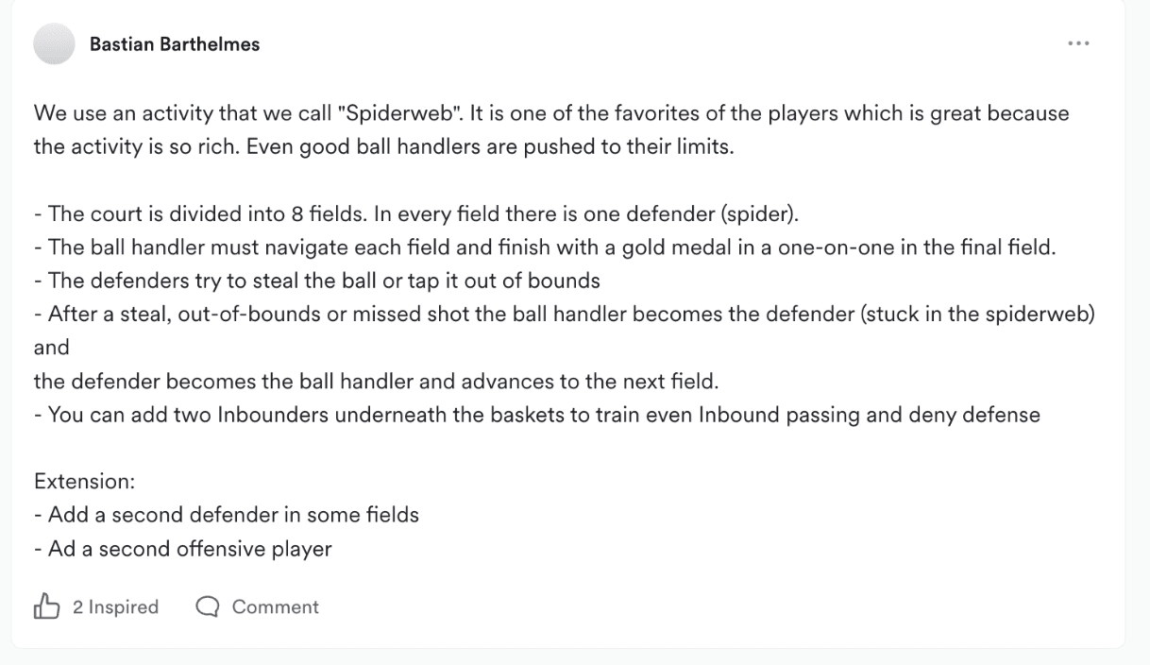The height and width of the screenshot is (665, 1150).
Task: Click the "2 Inspired" reaction count
Action: [115, 607]
